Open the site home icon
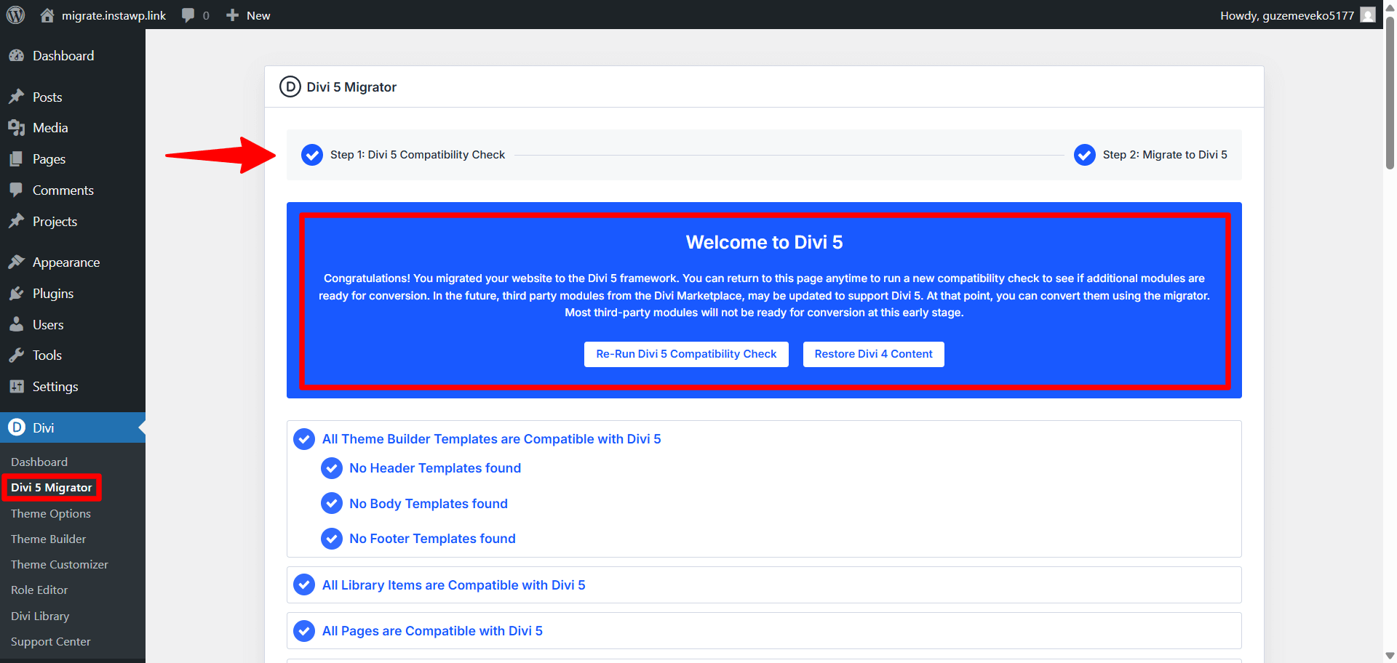Image resolution: width=1397 pixels, height=663 pixels. click(x=47, y=15)
